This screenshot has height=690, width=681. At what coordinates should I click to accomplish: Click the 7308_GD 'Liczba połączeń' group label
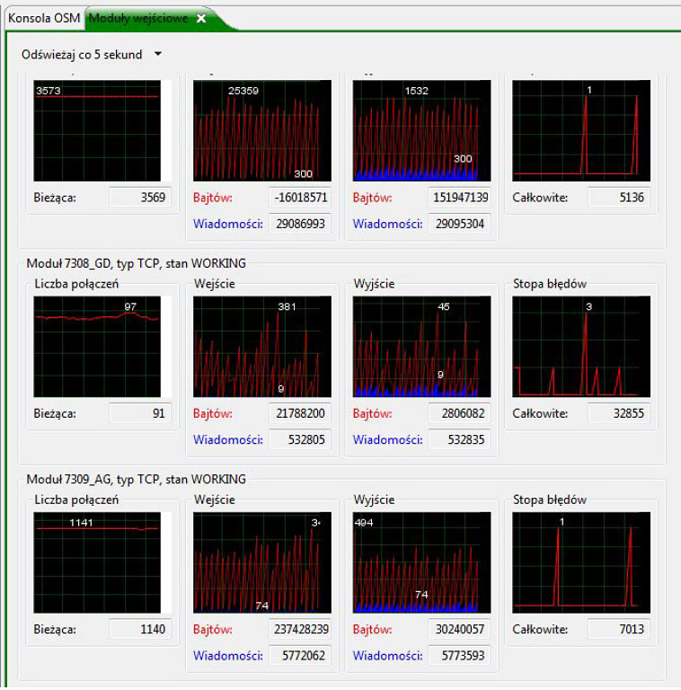point(76,284)
